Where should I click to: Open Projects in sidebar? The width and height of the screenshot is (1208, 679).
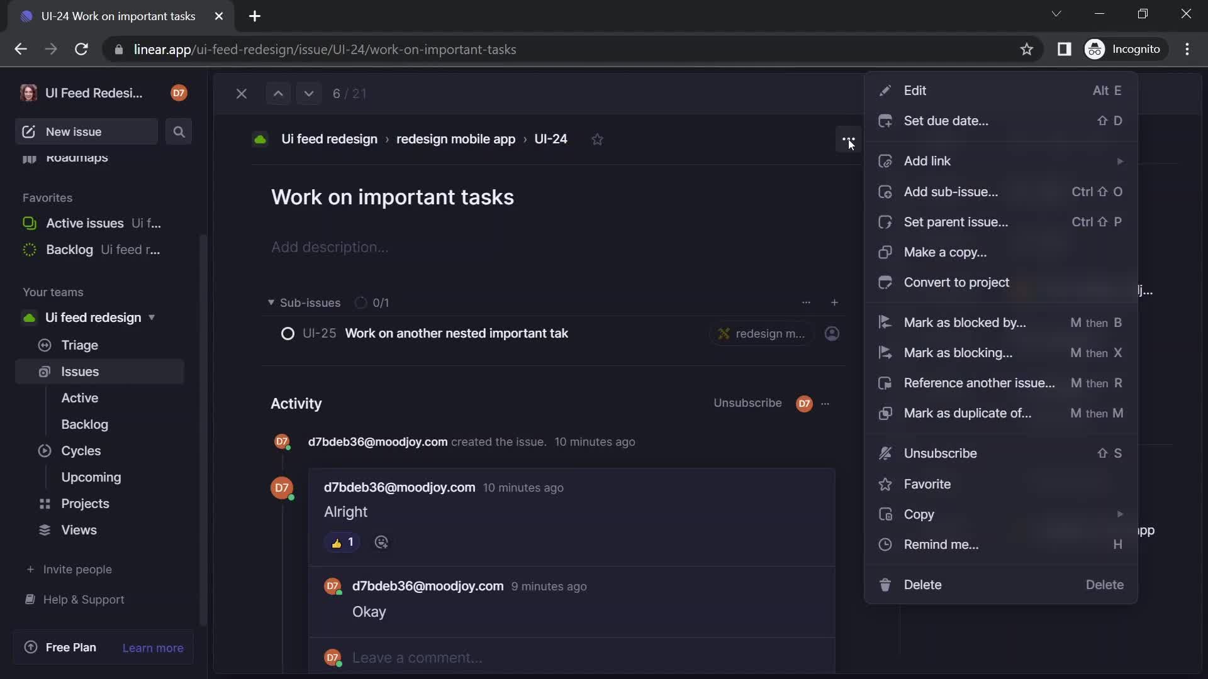point(99,504)
